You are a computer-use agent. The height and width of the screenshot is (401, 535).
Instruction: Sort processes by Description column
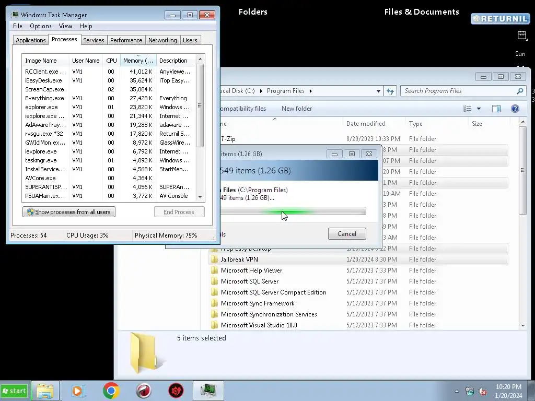176,61
